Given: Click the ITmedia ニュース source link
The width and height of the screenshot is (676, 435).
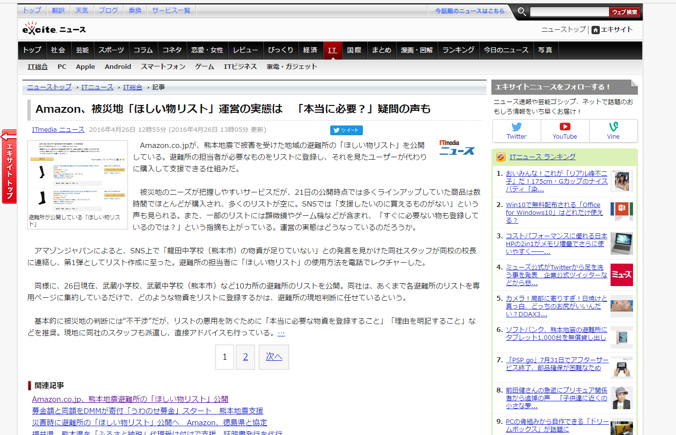Looking at the screenshot, I should coord(58,129).
